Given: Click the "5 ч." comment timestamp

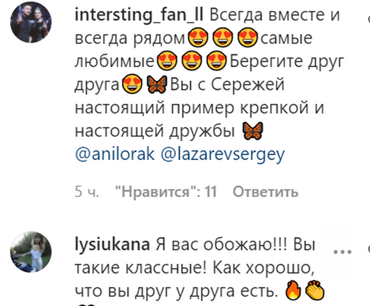Looking at the screenshot, I should tap(87, 191).
